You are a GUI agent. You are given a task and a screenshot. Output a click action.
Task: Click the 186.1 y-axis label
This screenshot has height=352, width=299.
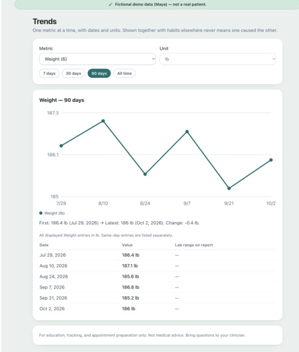53,155
